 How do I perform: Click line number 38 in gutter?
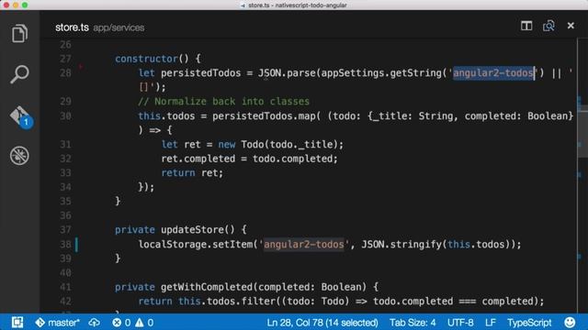click(65, 245)
